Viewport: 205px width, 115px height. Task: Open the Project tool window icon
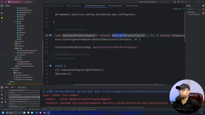2,6
